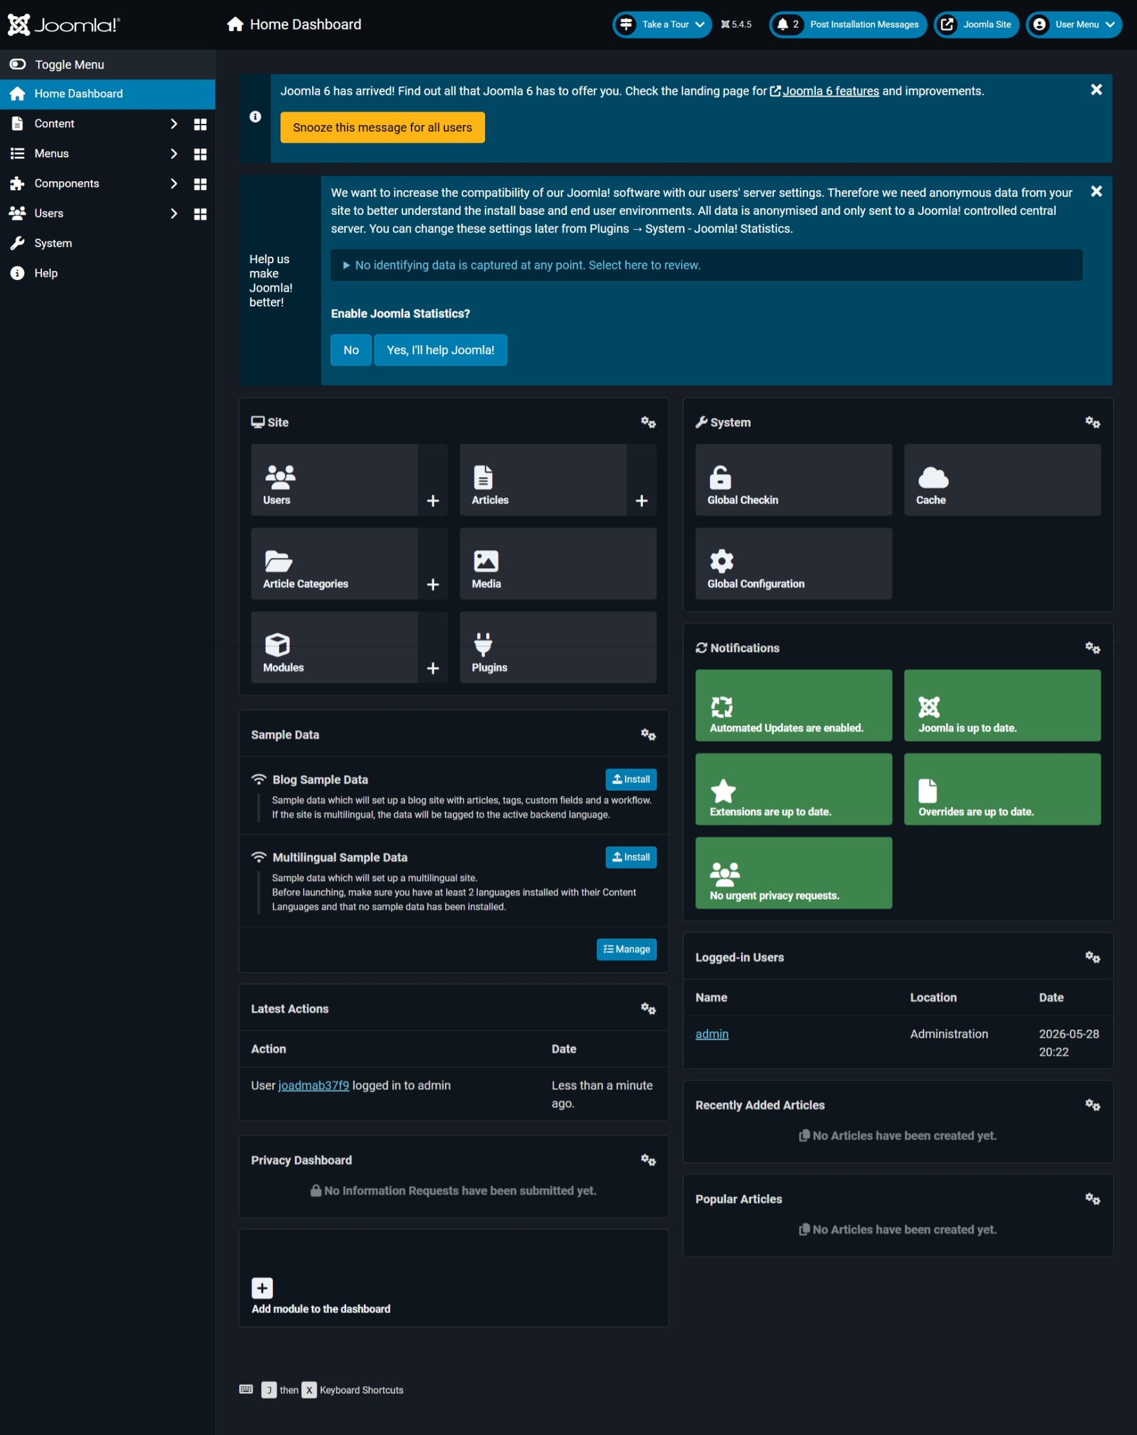Open Users dashboard grid icon

point(201,214)
